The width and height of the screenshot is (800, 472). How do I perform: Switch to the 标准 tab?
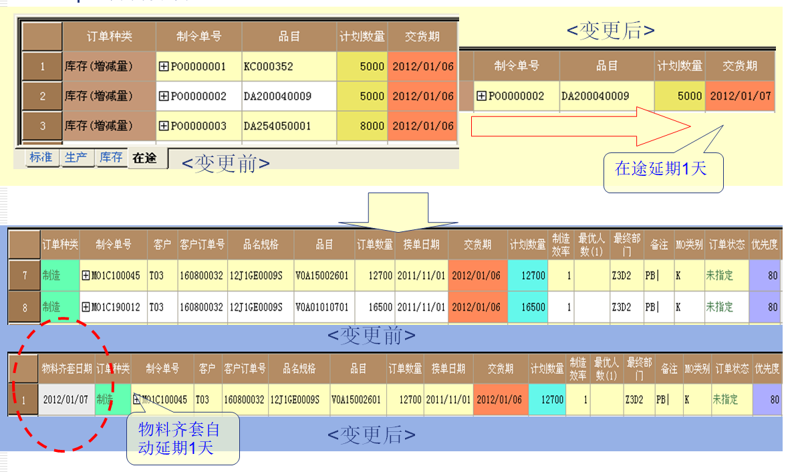tap(41, 158)
